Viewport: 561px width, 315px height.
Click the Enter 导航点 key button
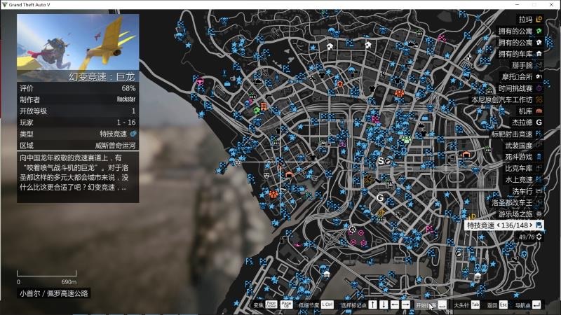[536, 304]
